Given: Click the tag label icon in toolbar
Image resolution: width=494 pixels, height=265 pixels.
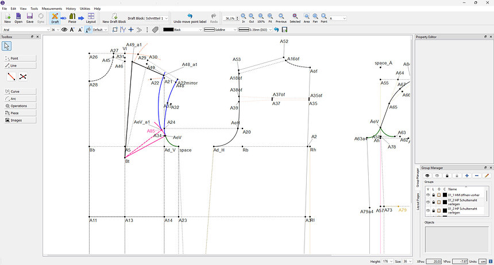Looking at the screenshot, I should pos(155,30).
